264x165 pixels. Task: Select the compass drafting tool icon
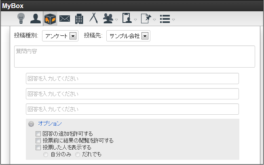pos(94,18)
